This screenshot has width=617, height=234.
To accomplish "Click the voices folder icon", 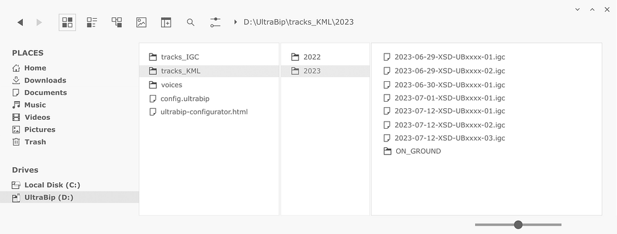I will 153,85.
